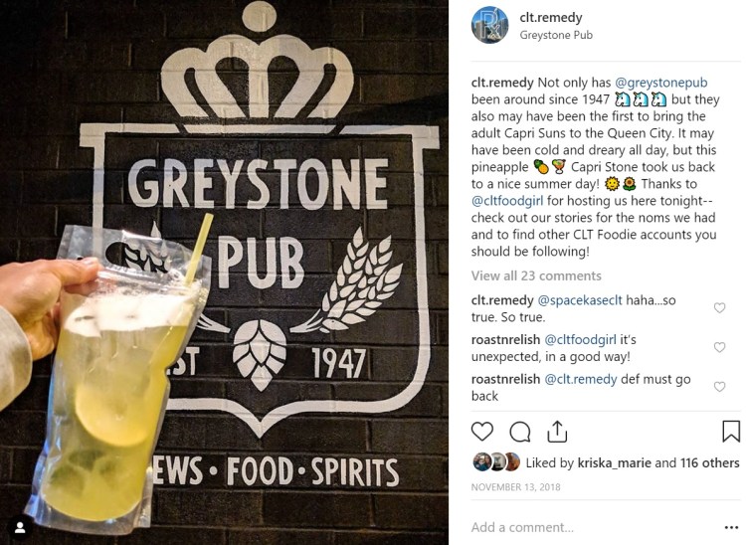Open Greystone Pub location link

click(556, 35)
